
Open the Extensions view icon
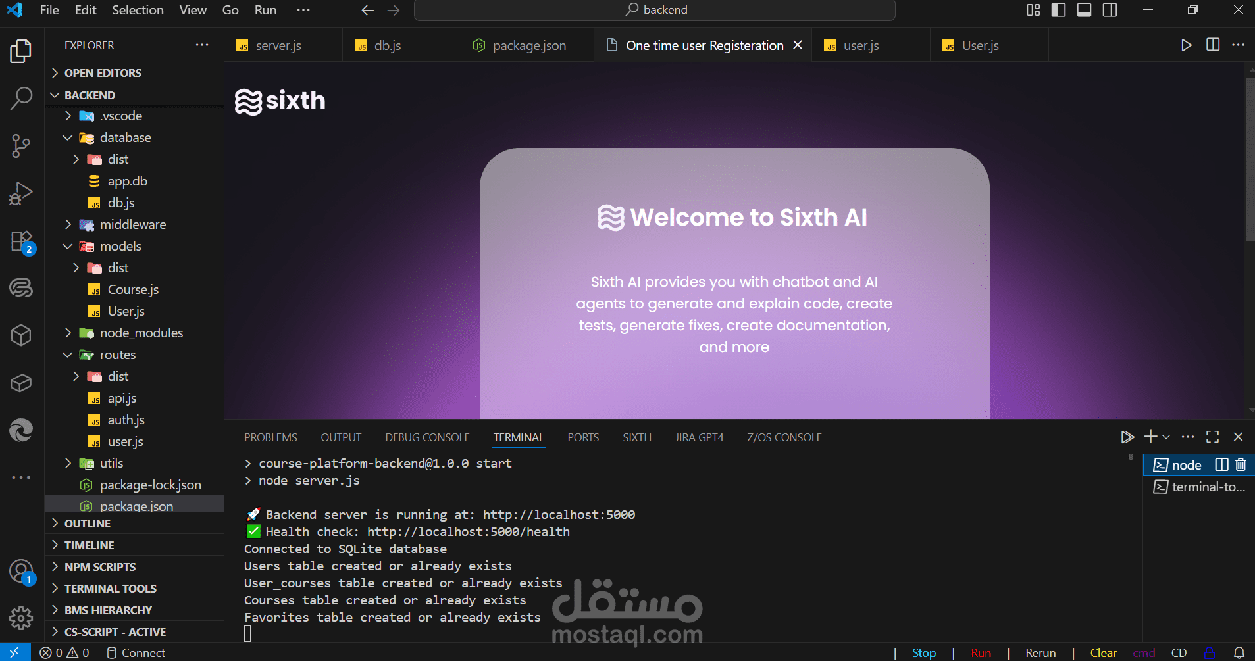tap(21, 241)
